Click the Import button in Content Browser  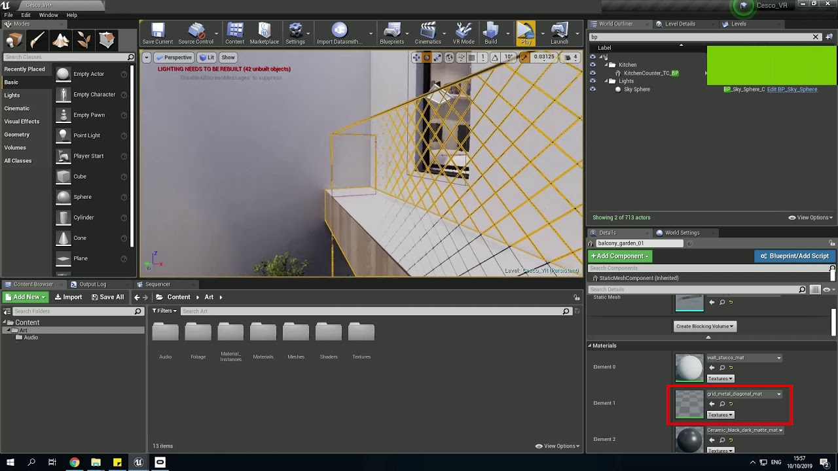68,297
